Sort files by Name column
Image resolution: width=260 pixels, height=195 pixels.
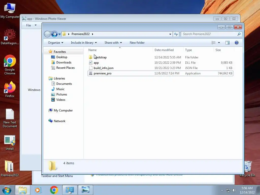[x=120, y=50]
